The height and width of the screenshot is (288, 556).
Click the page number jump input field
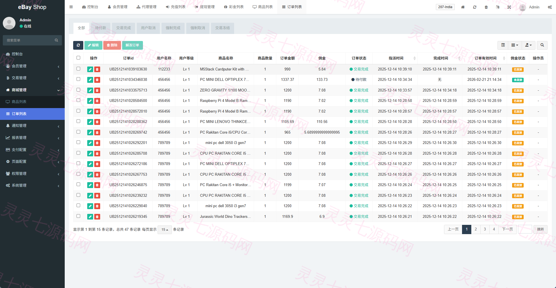525,229
